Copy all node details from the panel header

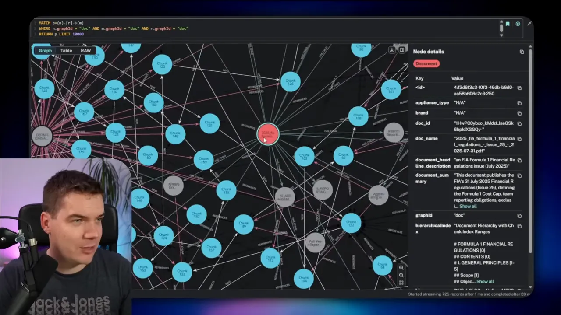click(522, 52)
